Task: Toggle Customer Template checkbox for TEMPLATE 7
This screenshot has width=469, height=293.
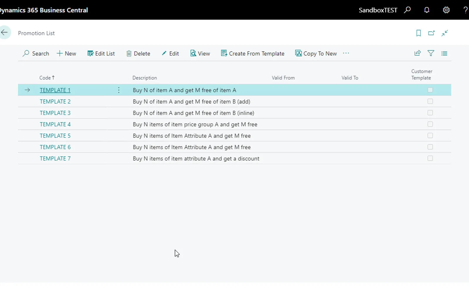Action: [x=430, y=159]
